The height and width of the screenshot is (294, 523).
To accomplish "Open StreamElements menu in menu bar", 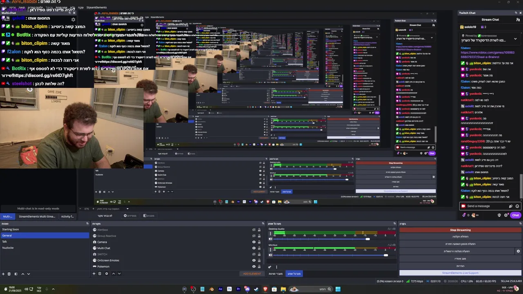I will (96, 7).
